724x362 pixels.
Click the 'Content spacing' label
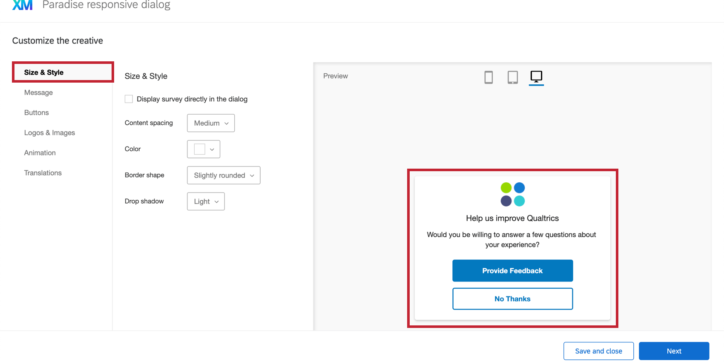point(149,123)
